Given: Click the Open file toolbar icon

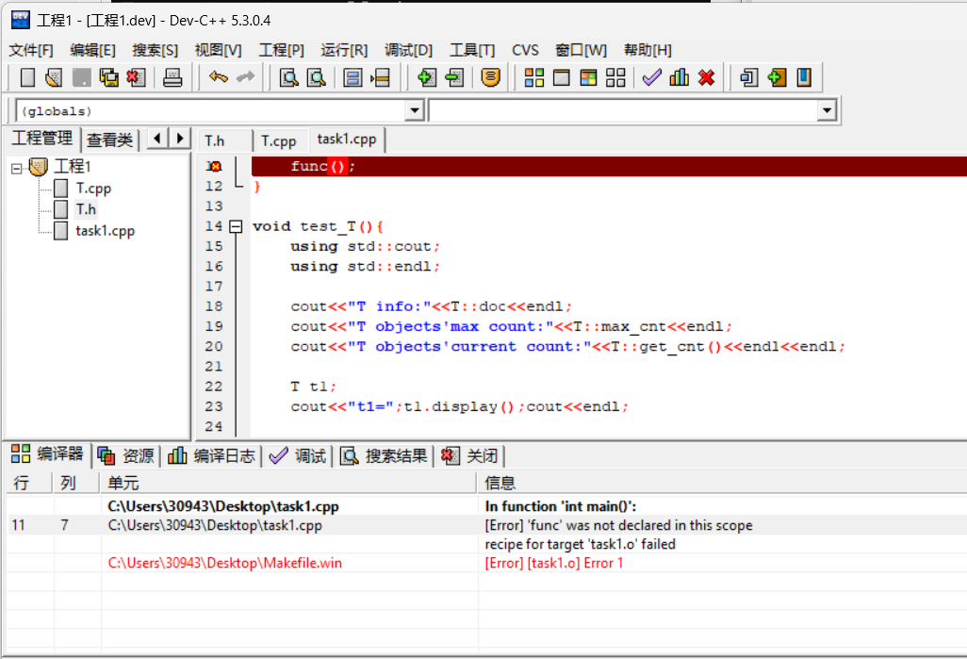Looking at the screenshot, I should click(55, 77).
